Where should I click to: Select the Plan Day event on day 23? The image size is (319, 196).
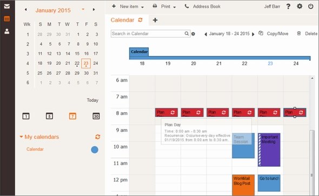[269, 112]
